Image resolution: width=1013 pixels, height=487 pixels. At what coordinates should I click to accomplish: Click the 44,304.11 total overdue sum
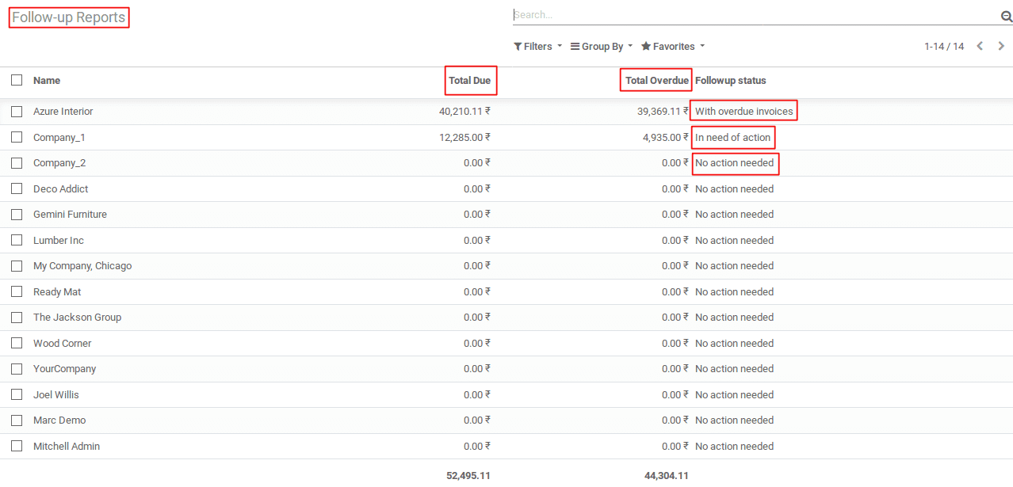point(667,476)
